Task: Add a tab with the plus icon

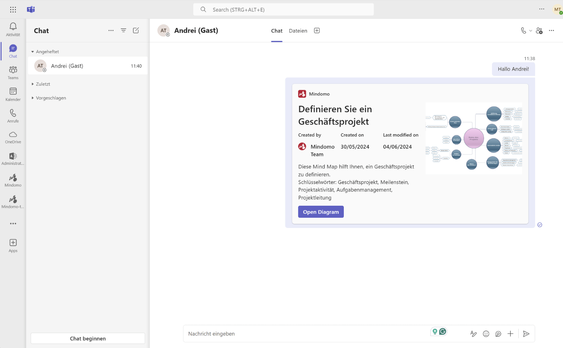Action: pos(317,31)
